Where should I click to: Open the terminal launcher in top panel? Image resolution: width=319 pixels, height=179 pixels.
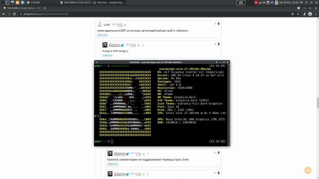coord(7,2)
